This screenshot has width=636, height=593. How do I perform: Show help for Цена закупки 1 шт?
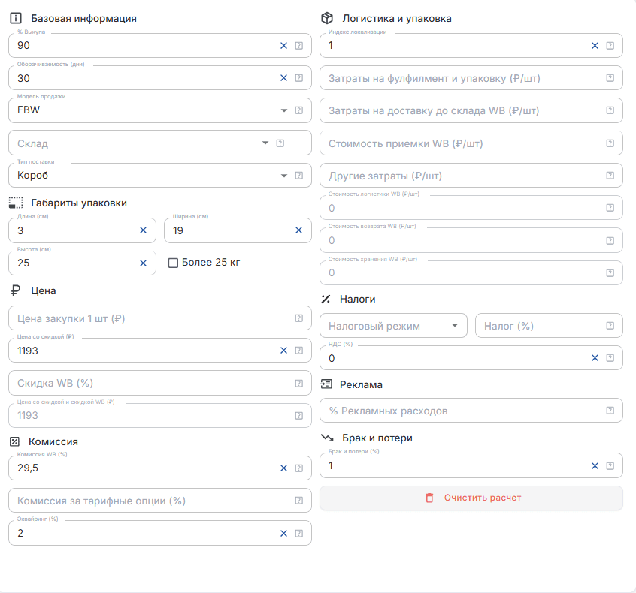[299, 318]
